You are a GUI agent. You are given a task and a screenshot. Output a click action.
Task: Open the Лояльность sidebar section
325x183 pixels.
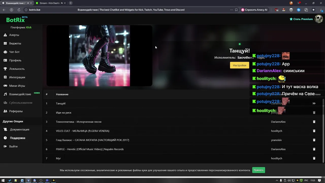[x=17, y=69]
